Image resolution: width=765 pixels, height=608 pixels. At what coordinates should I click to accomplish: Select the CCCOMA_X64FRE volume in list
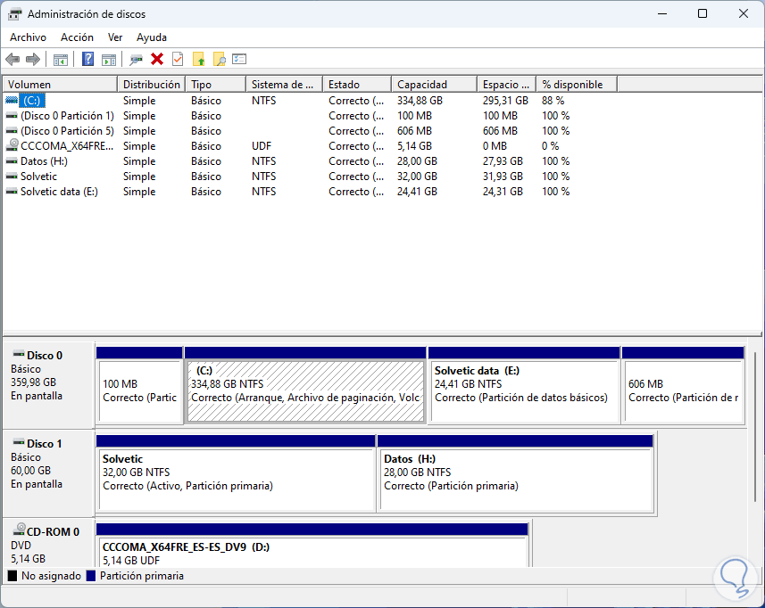click(59, 146)
